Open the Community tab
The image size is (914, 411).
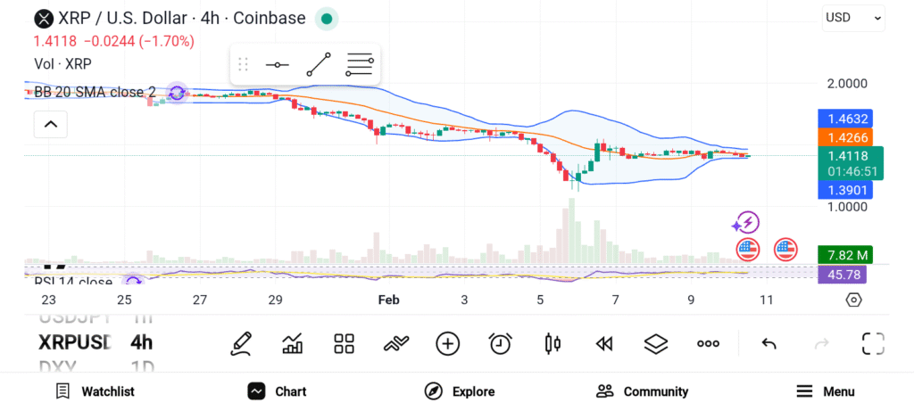(643, 391)
